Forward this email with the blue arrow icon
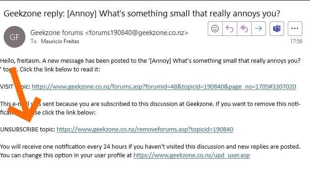The image size is (310, 170). coord(259,29)
